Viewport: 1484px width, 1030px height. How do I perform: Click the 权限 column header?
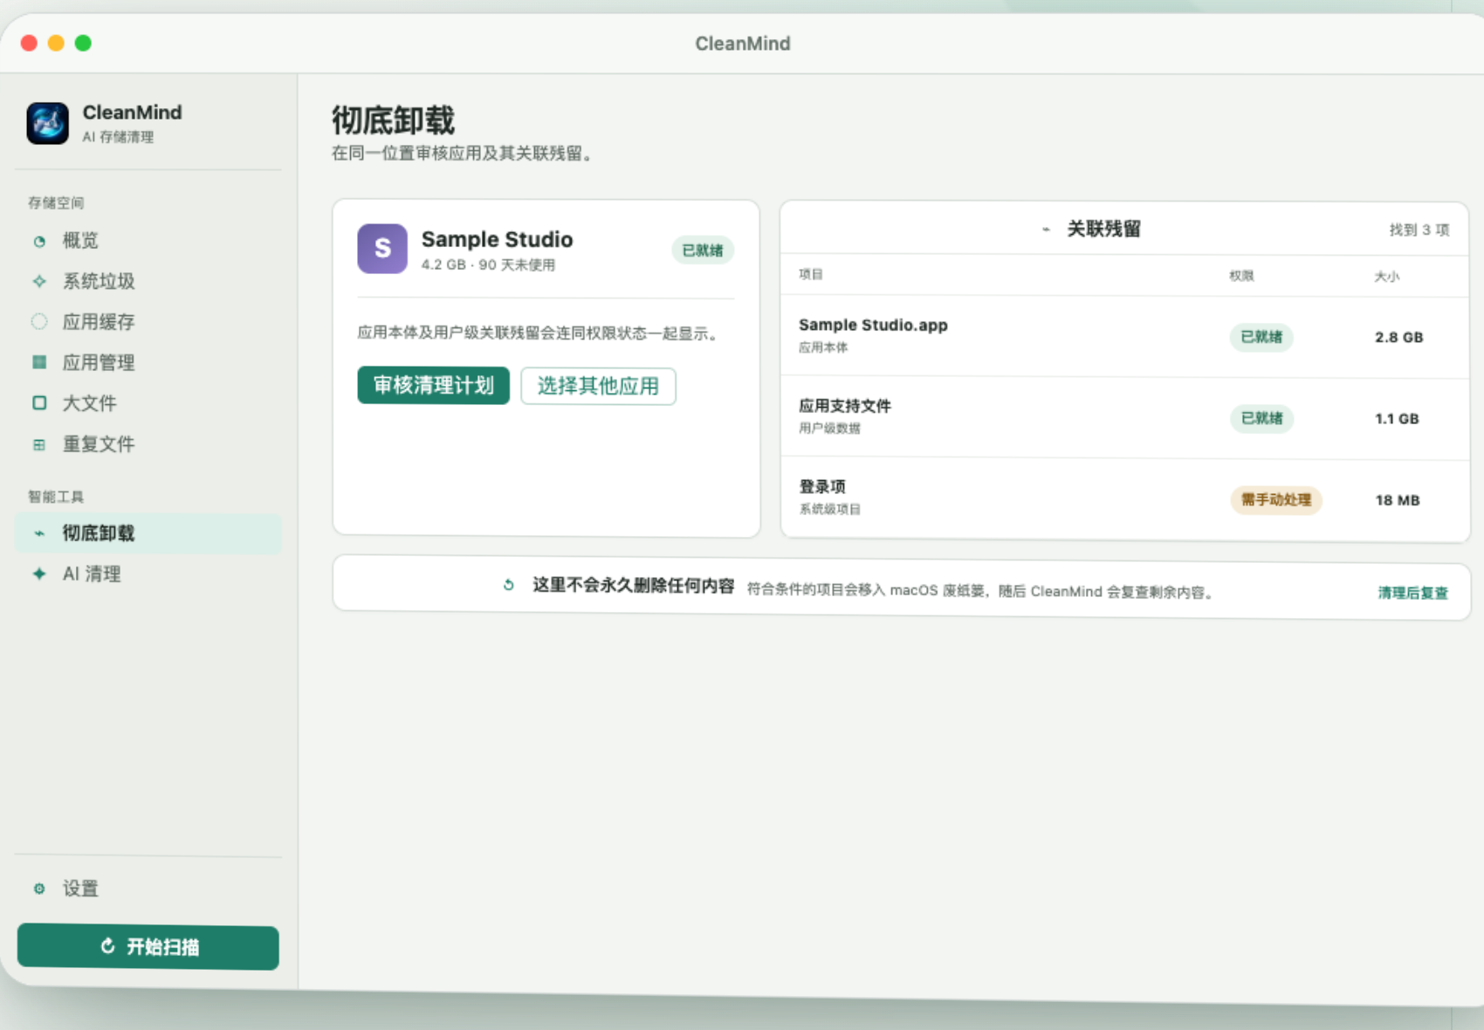click(x=1241, y=276)
